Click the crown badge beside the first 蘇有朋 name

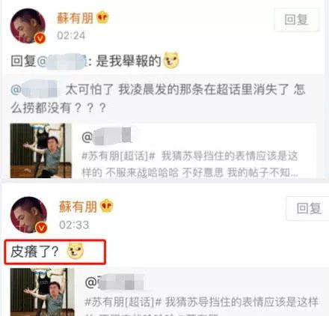pos(102,17)
